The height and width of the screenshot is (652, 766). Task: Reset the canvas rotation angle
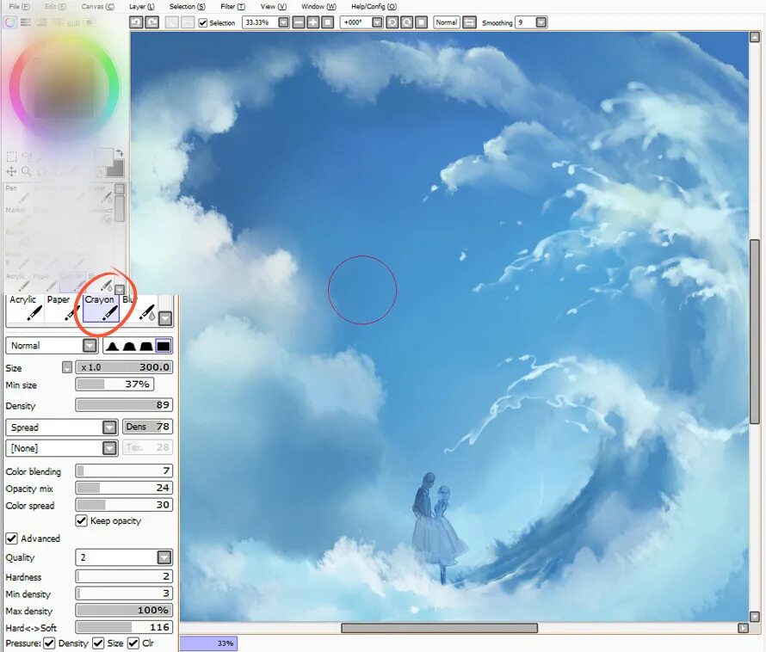421,22
